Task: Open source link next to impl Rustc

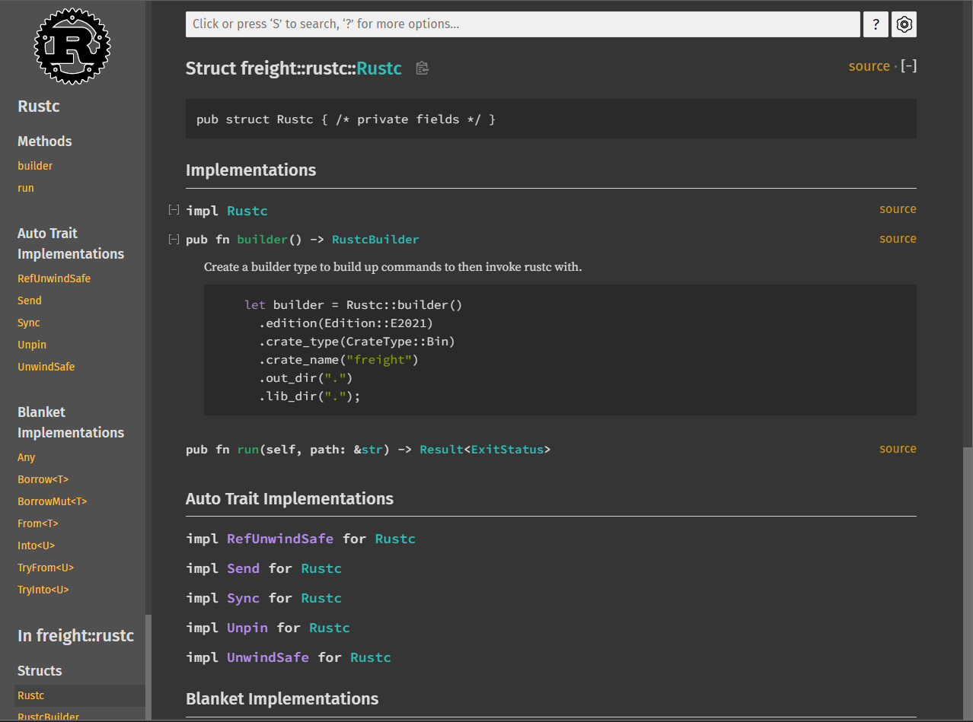Action: pos(898,208)
